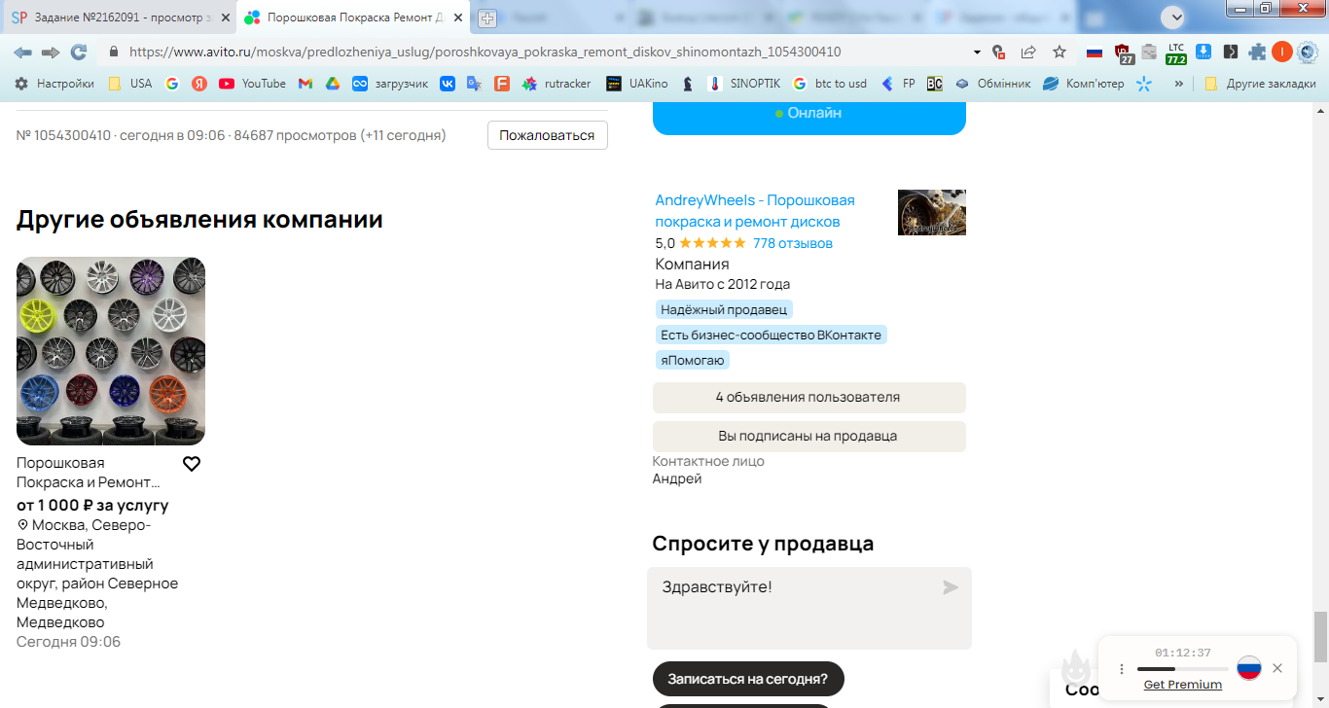The width and height of the screenshot is (1329, 708).
Task: Open the AndreyWheels company avatar image
Action: (932, 212)
